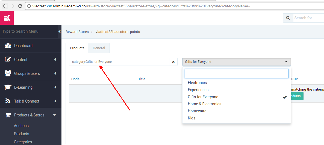Collapse sidebar with double-chevron icon

60,32
